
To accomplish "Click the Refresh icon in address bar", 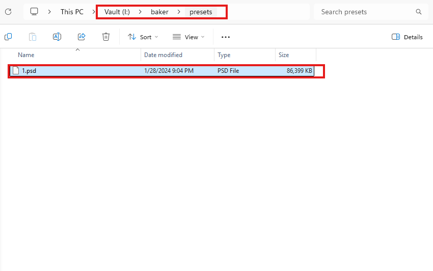I will pos(8,12).
